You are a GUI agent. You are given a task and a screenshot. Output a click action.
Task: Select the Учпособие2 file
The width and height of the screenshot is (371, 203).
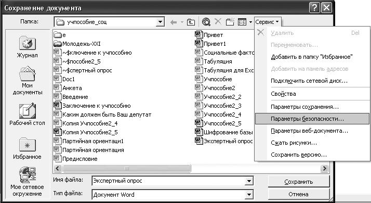click(x=215, y=88)
